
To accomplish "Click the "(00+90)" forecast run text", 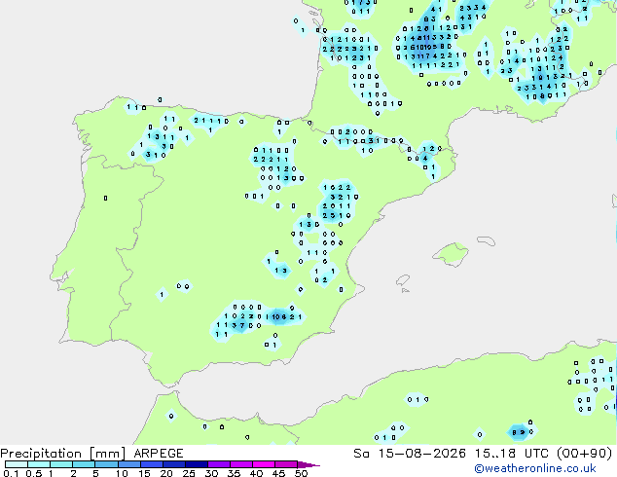I will (585, 454).
